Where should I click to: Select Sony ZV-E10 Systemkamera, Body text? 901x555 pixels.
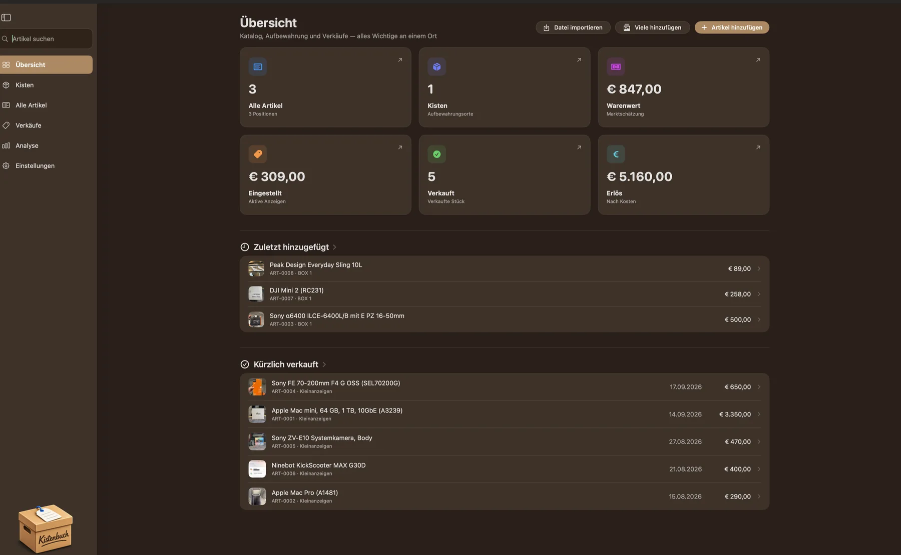tap(322, 437)
